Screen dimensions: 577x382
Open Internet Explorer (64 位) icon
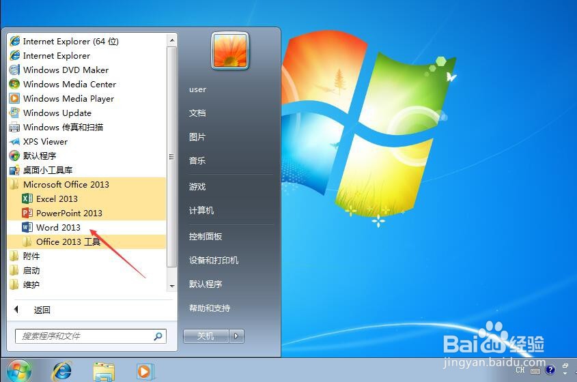(x=15, y=41)
